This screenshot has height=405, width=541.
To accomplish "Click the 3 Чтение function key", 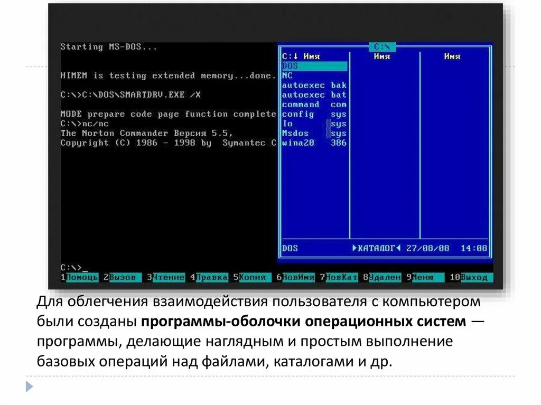I will pos(166,277).
